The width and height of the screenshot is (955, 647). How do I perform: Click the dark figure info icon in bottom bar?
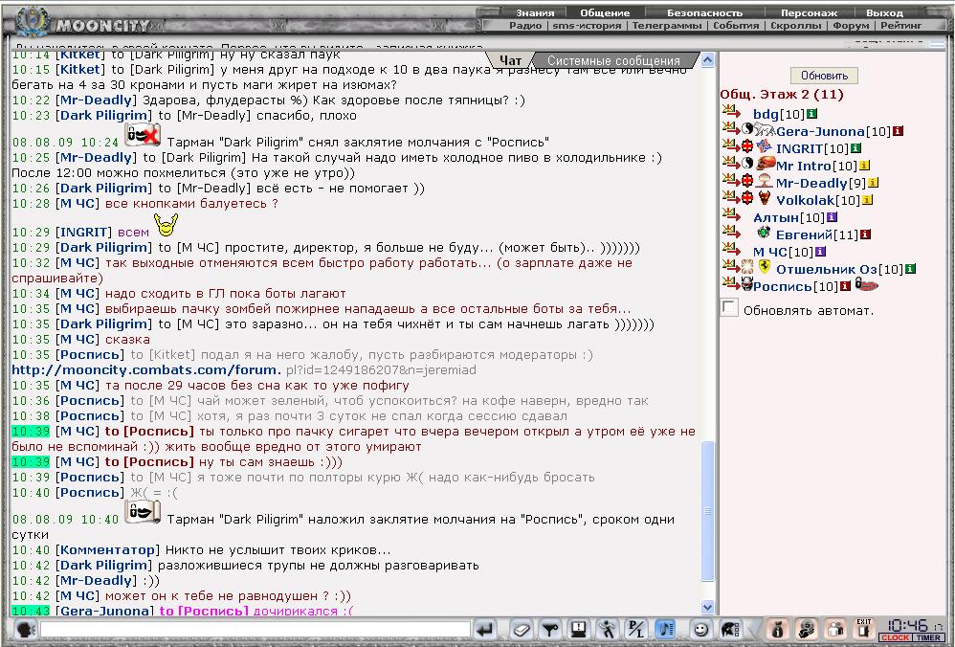[x=778, y=630]
